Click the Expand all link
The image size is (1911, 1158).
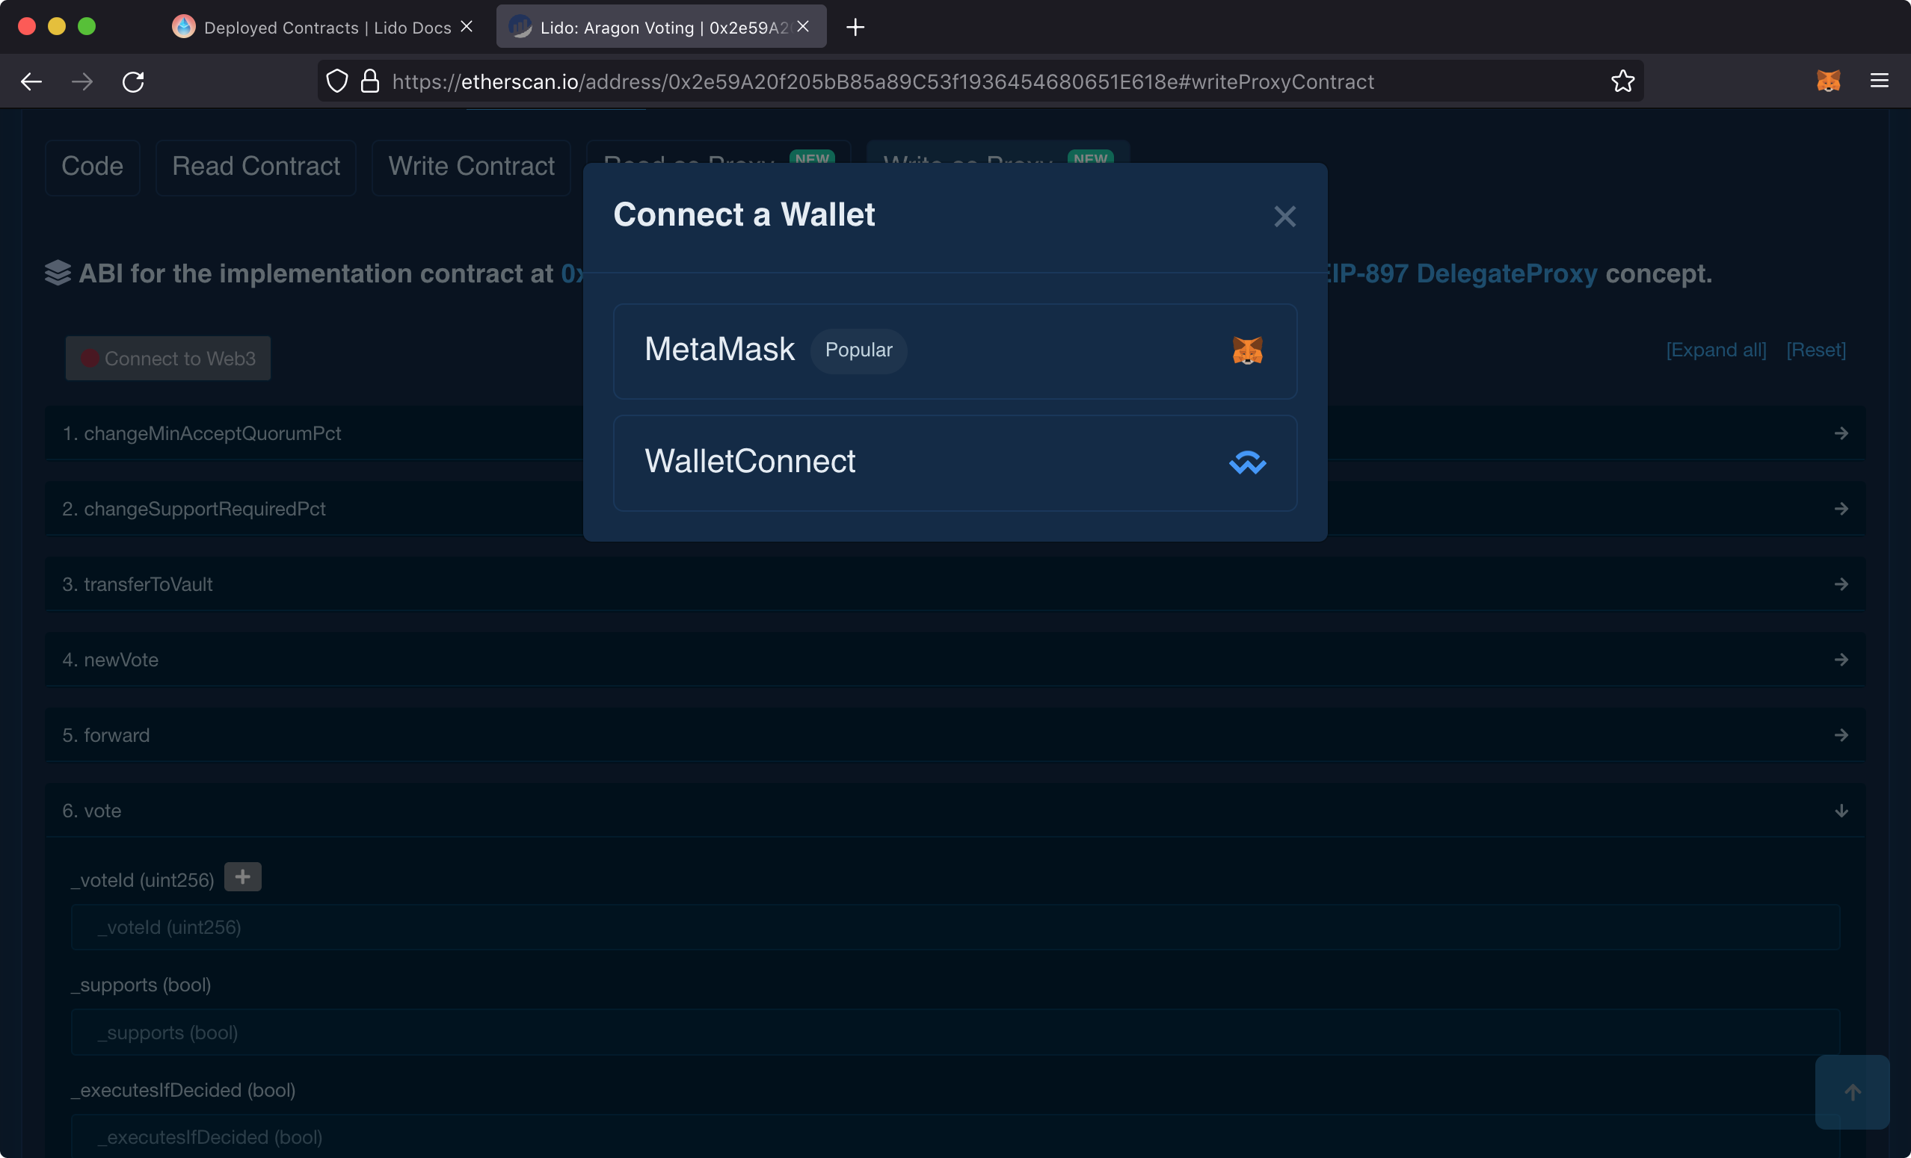(x=1716, y=350)
